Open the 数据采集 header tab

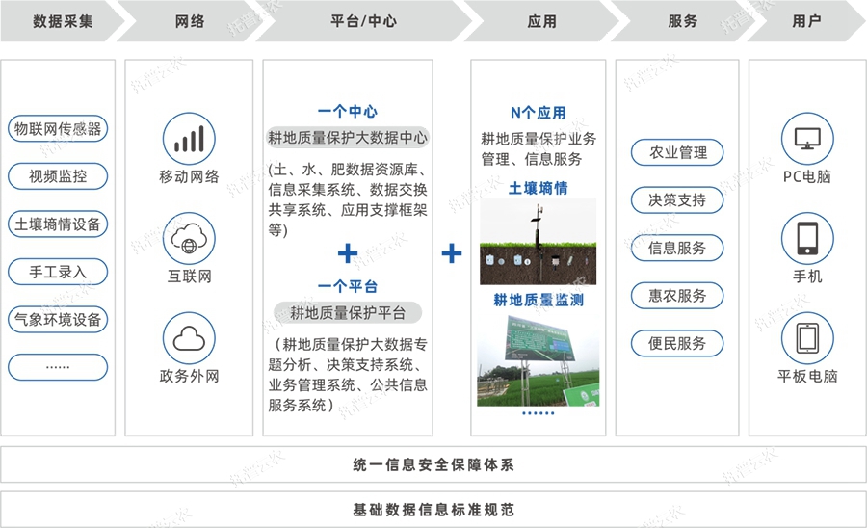point(60,21)
